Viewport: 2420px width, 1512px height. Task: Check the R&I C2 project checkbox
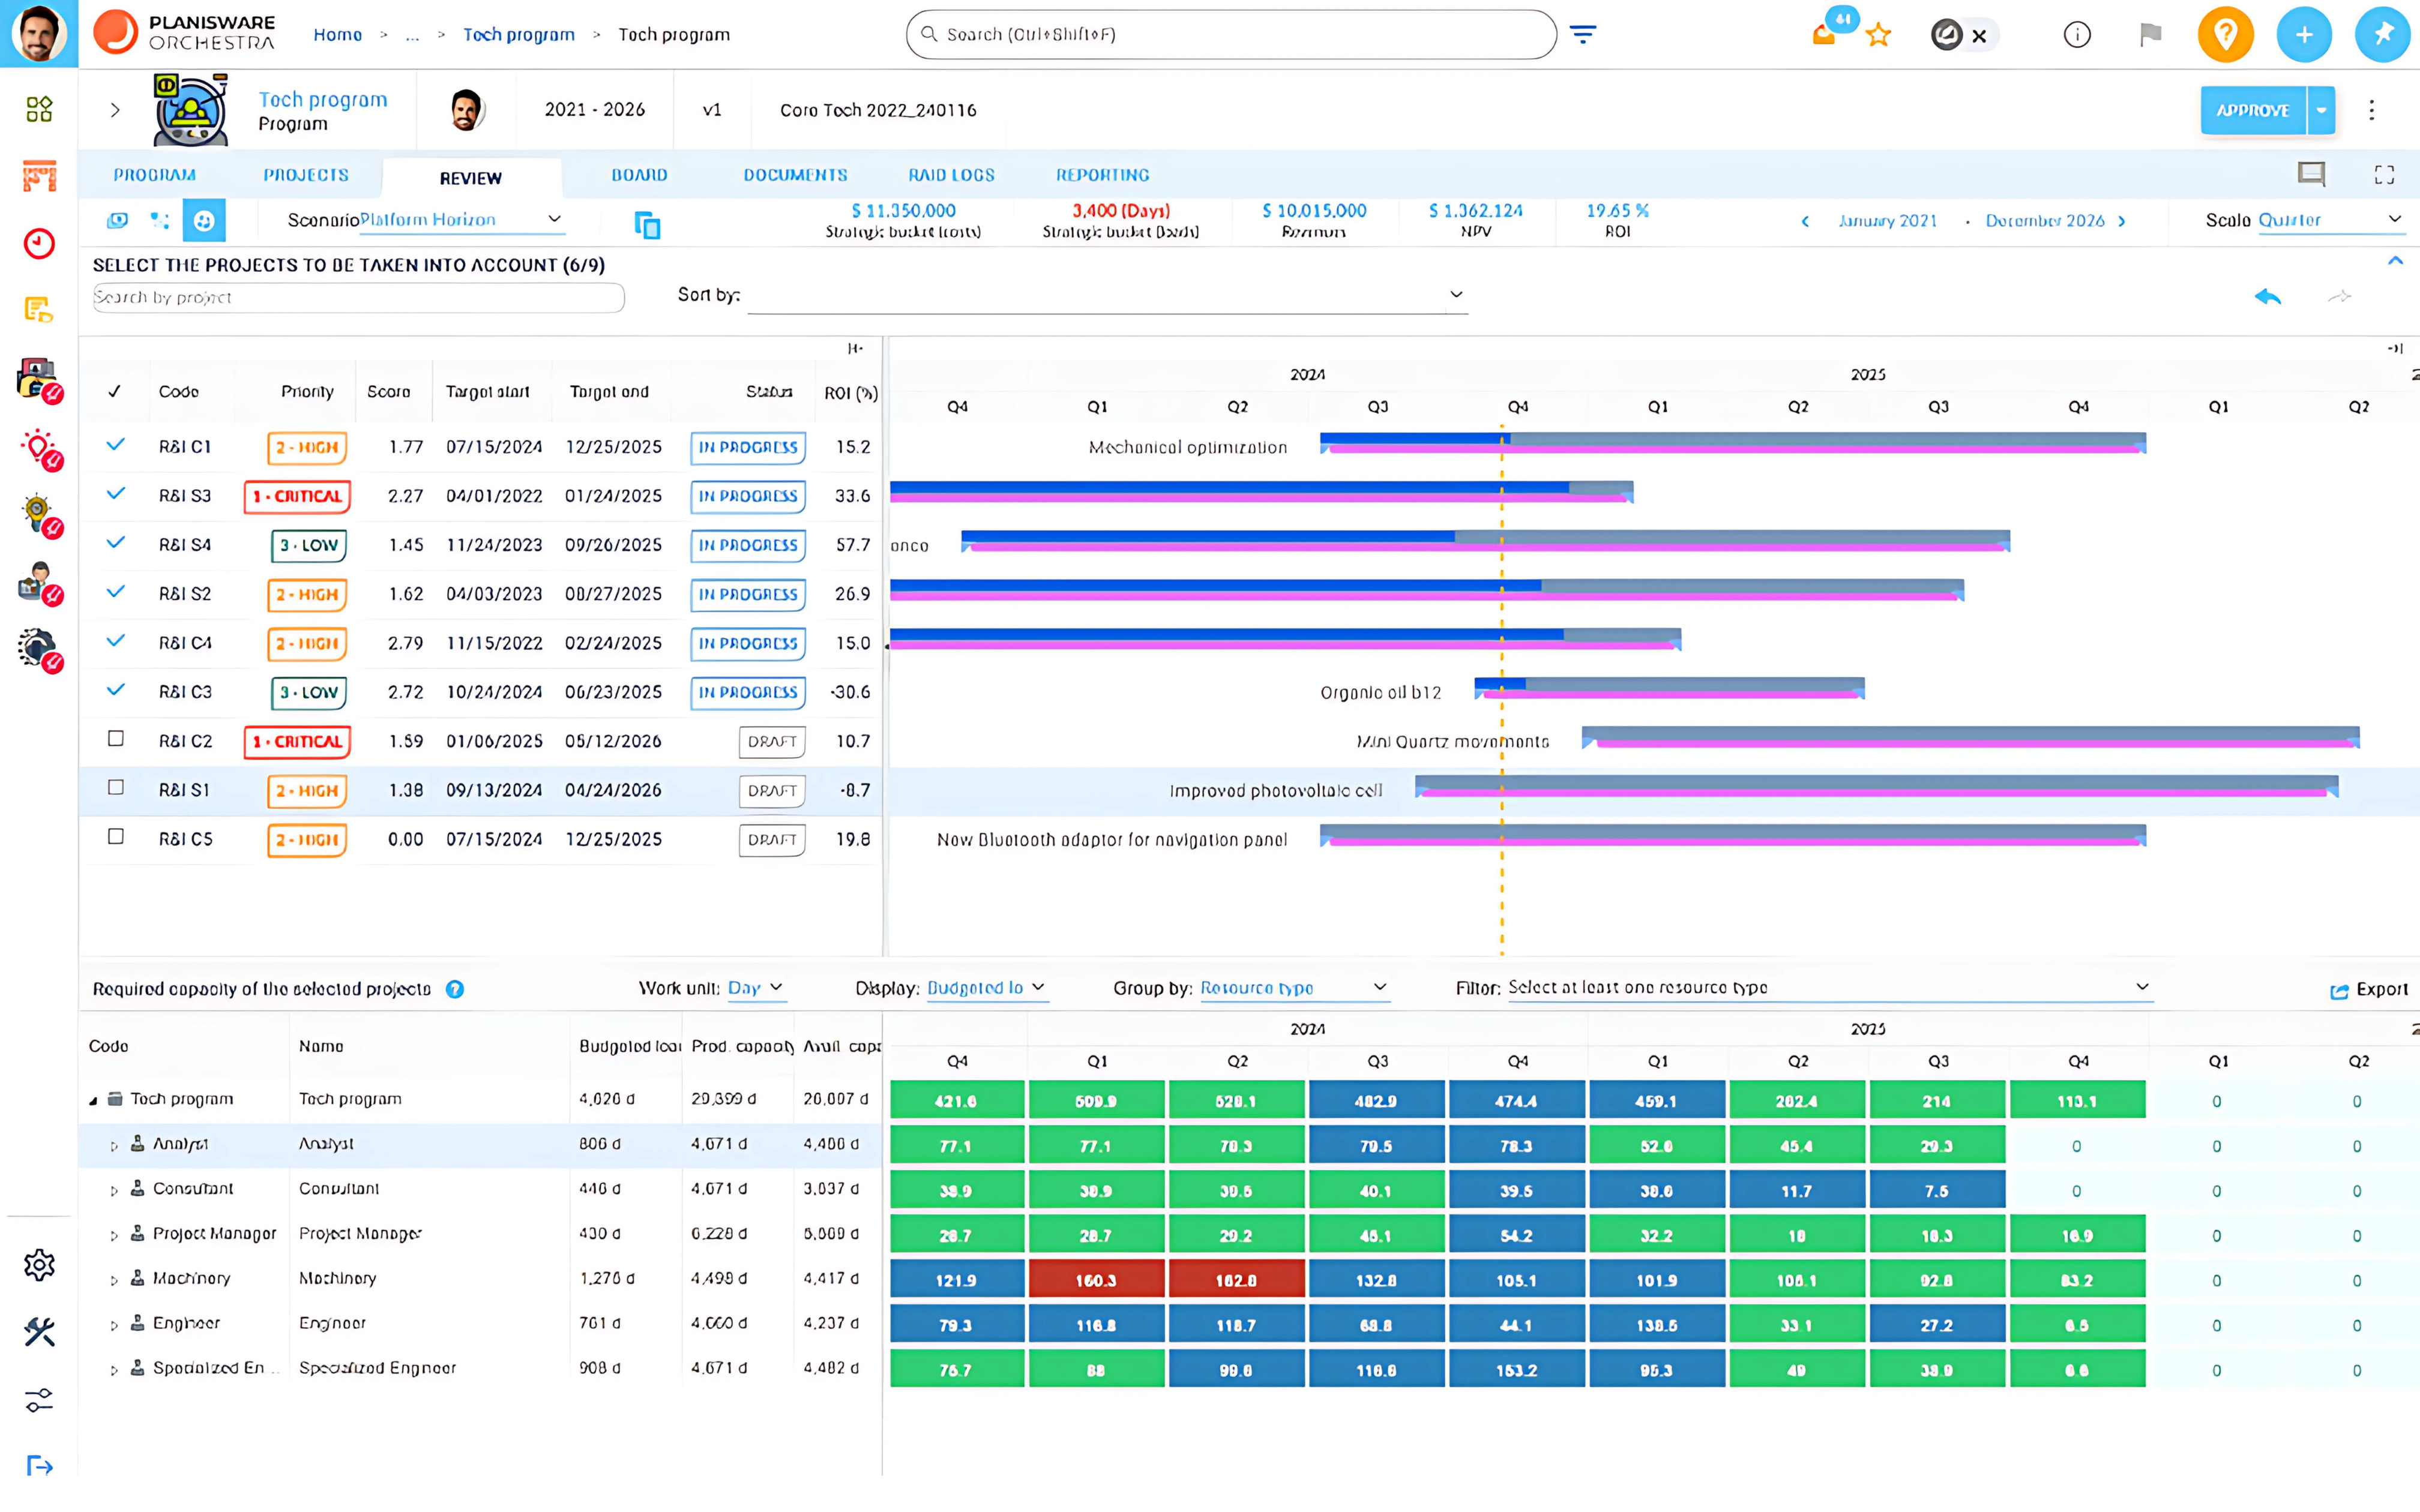tap(116, 739)
